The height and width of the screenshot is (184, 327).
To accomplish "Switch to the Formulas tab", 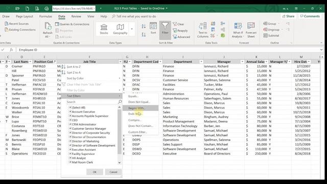I will tap(45, 16).
